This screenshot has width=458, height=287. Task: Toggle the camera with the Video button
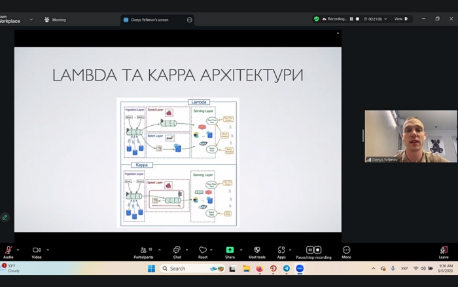37,250
